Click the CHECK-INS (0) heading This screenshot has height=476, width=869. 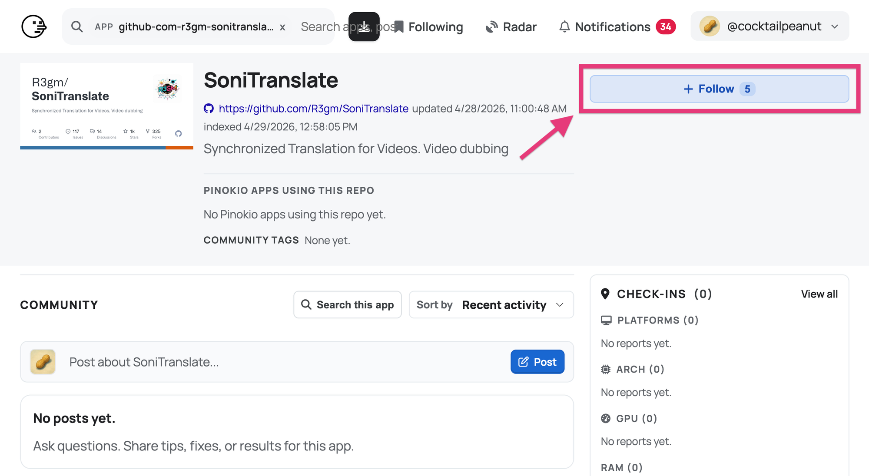[x=664, y=294]
